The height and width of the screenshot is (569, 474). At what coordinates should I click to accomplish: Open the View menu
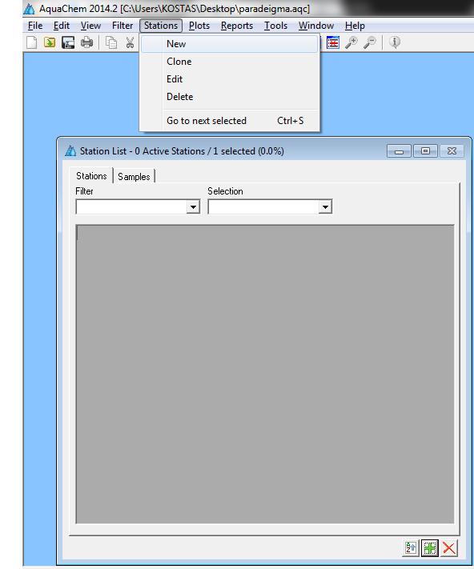pos(90,26)
